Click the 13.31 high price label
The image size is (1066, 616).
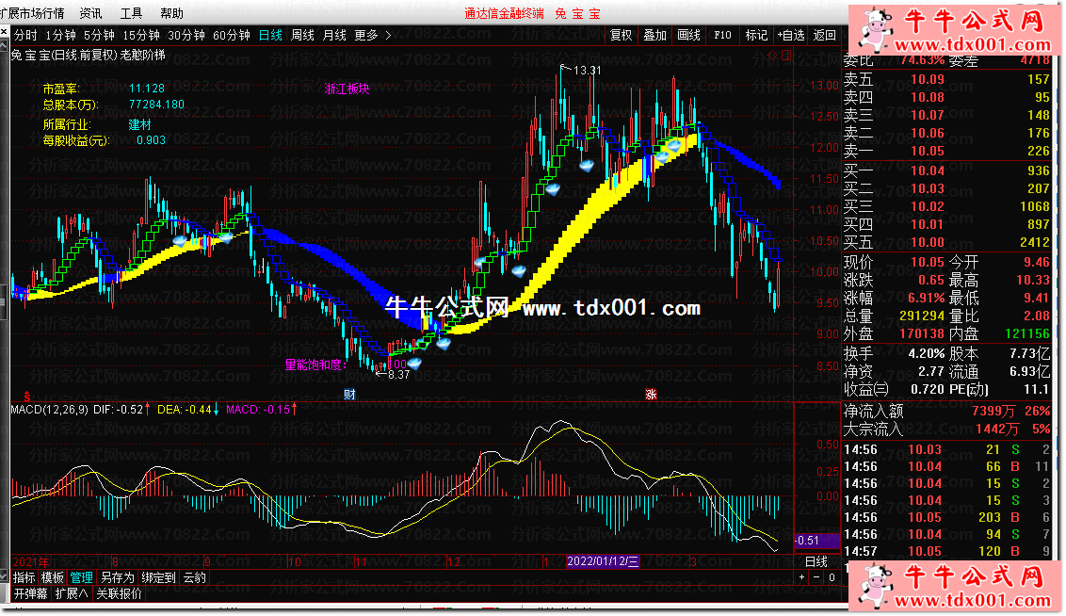587,70
